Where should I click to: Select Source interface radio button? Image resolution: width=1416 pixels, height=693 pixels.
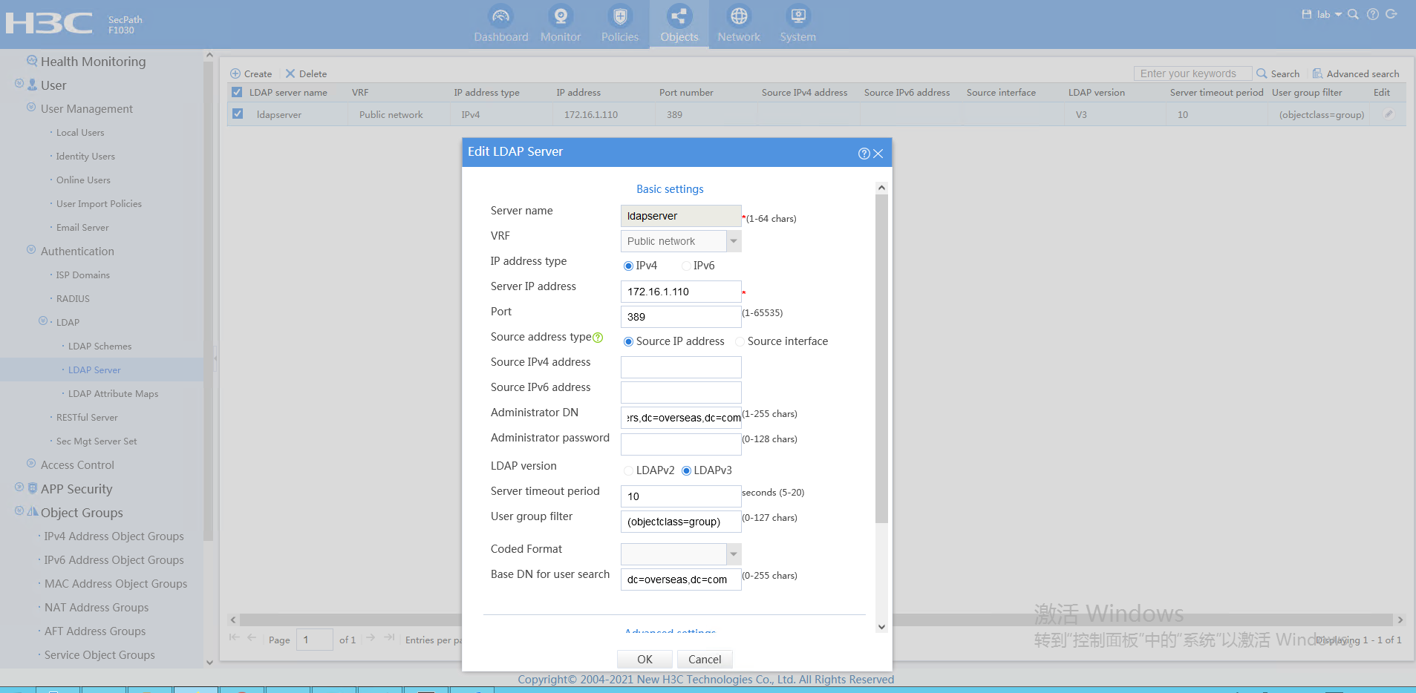(x=740, y=341)
